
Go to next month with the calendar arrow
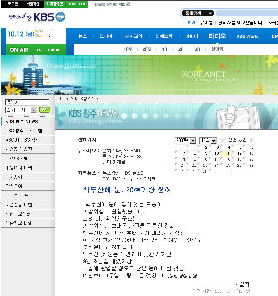pos(252,141)
